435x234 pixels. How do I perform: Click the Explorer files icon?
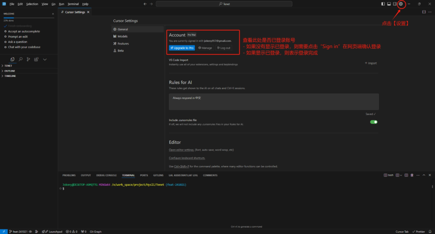click(12, 59)
